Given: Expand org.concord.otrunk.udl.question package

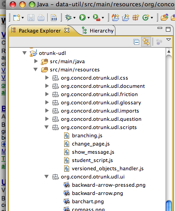Looking at the screenshot, I should coord(47,119).
